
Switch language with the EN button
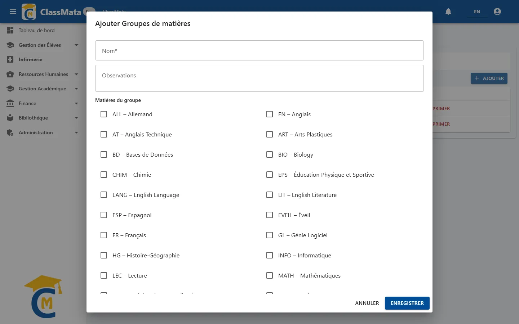pos(477,12)
